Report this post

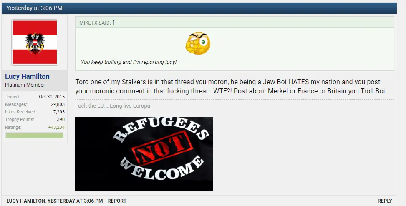point(117,201)
